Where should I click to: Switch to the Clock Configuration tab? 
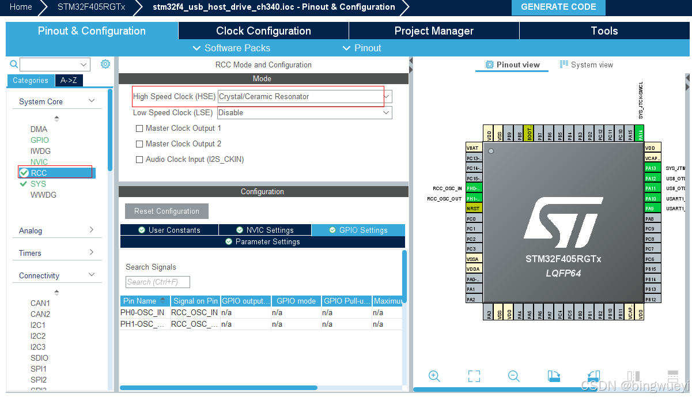pyautogui.click(x=263, y=31)
